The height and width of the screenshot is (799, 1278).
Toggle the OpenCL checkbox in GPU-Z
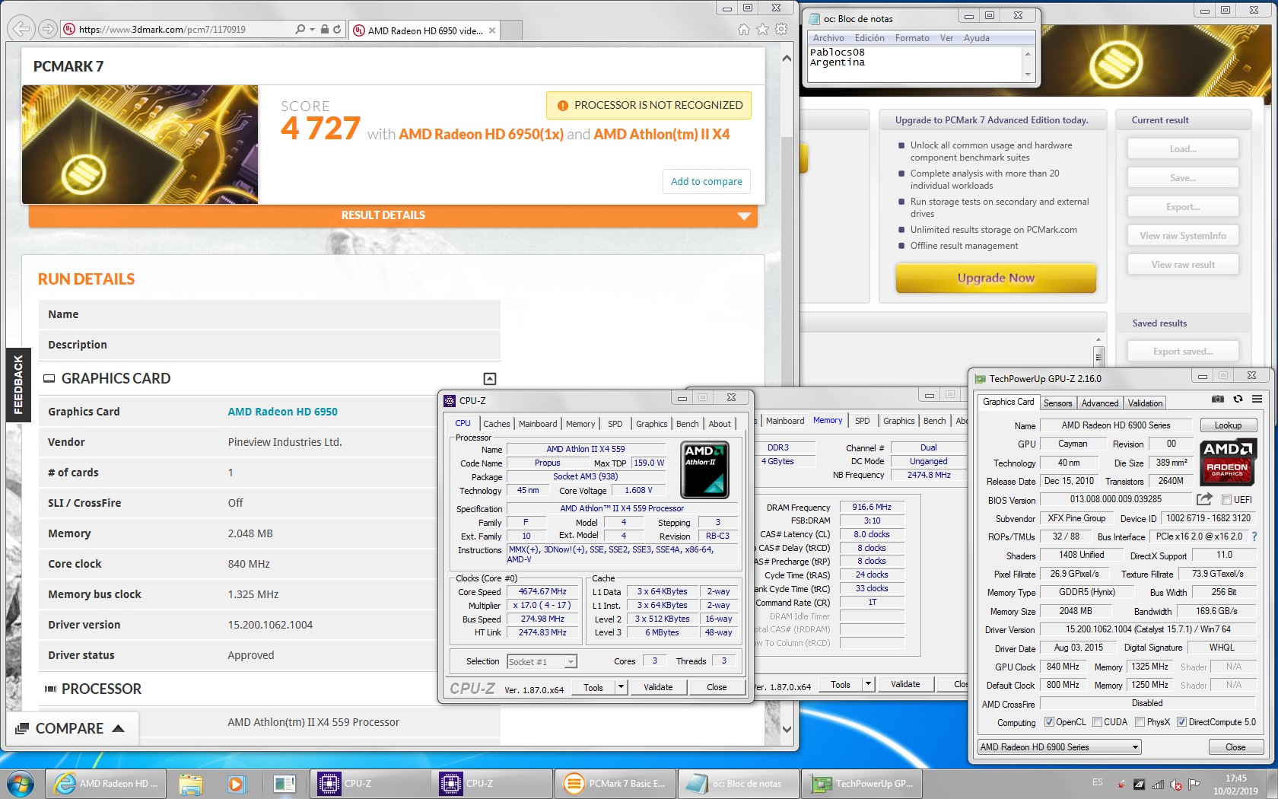point(1049,722)
